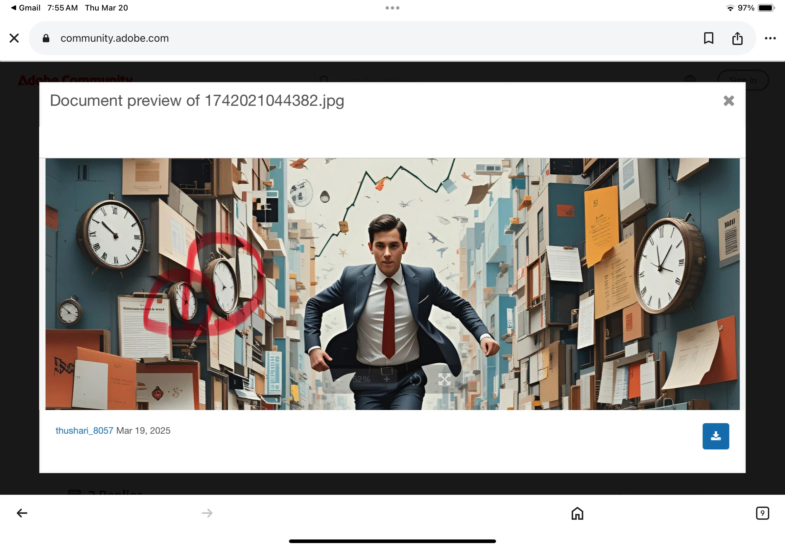Click the 52% zoom level indicator
Viewport: 785px width, 548px height.
(361, 379)
